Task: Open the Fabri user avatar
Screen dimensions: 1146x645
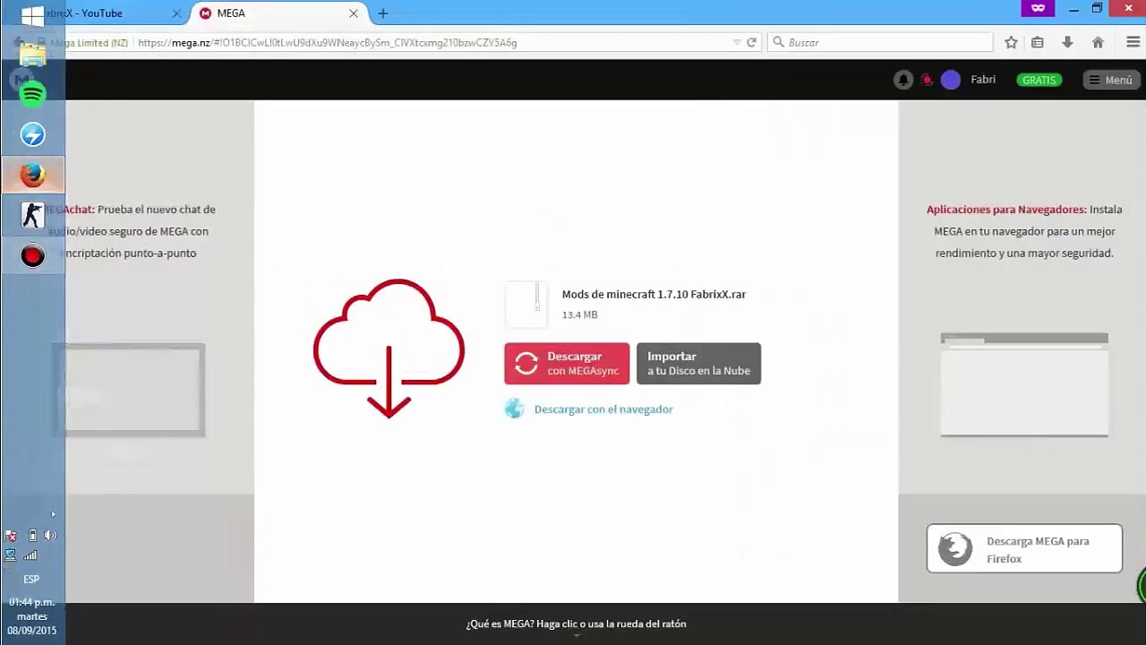Action: click(x=951, y=80)
